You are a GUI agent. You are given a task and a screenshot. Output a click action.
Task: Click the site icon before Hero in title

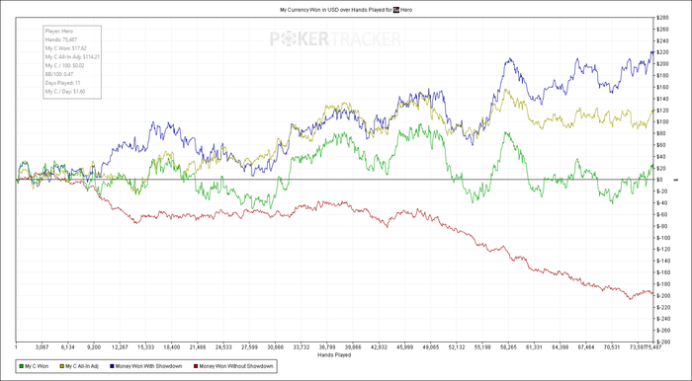click(396, 9)
